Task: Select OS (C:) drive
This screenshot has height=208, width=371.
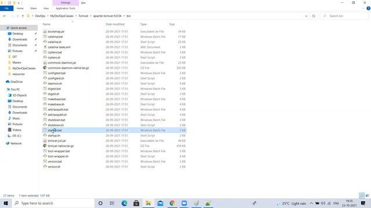Action: (x=17, y=136)
